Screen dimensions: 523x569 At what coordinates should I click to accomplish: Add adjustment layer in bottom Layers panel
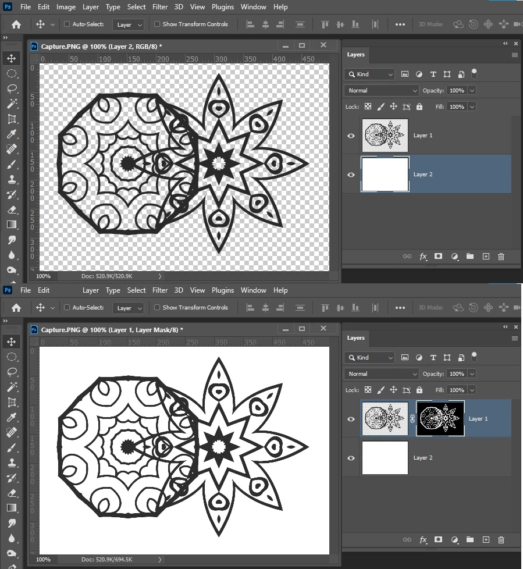pos(455,540)
